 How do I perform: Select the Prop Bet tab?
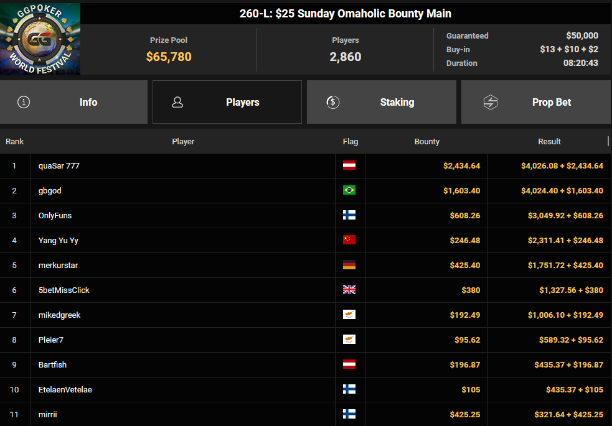click(535, 102)
